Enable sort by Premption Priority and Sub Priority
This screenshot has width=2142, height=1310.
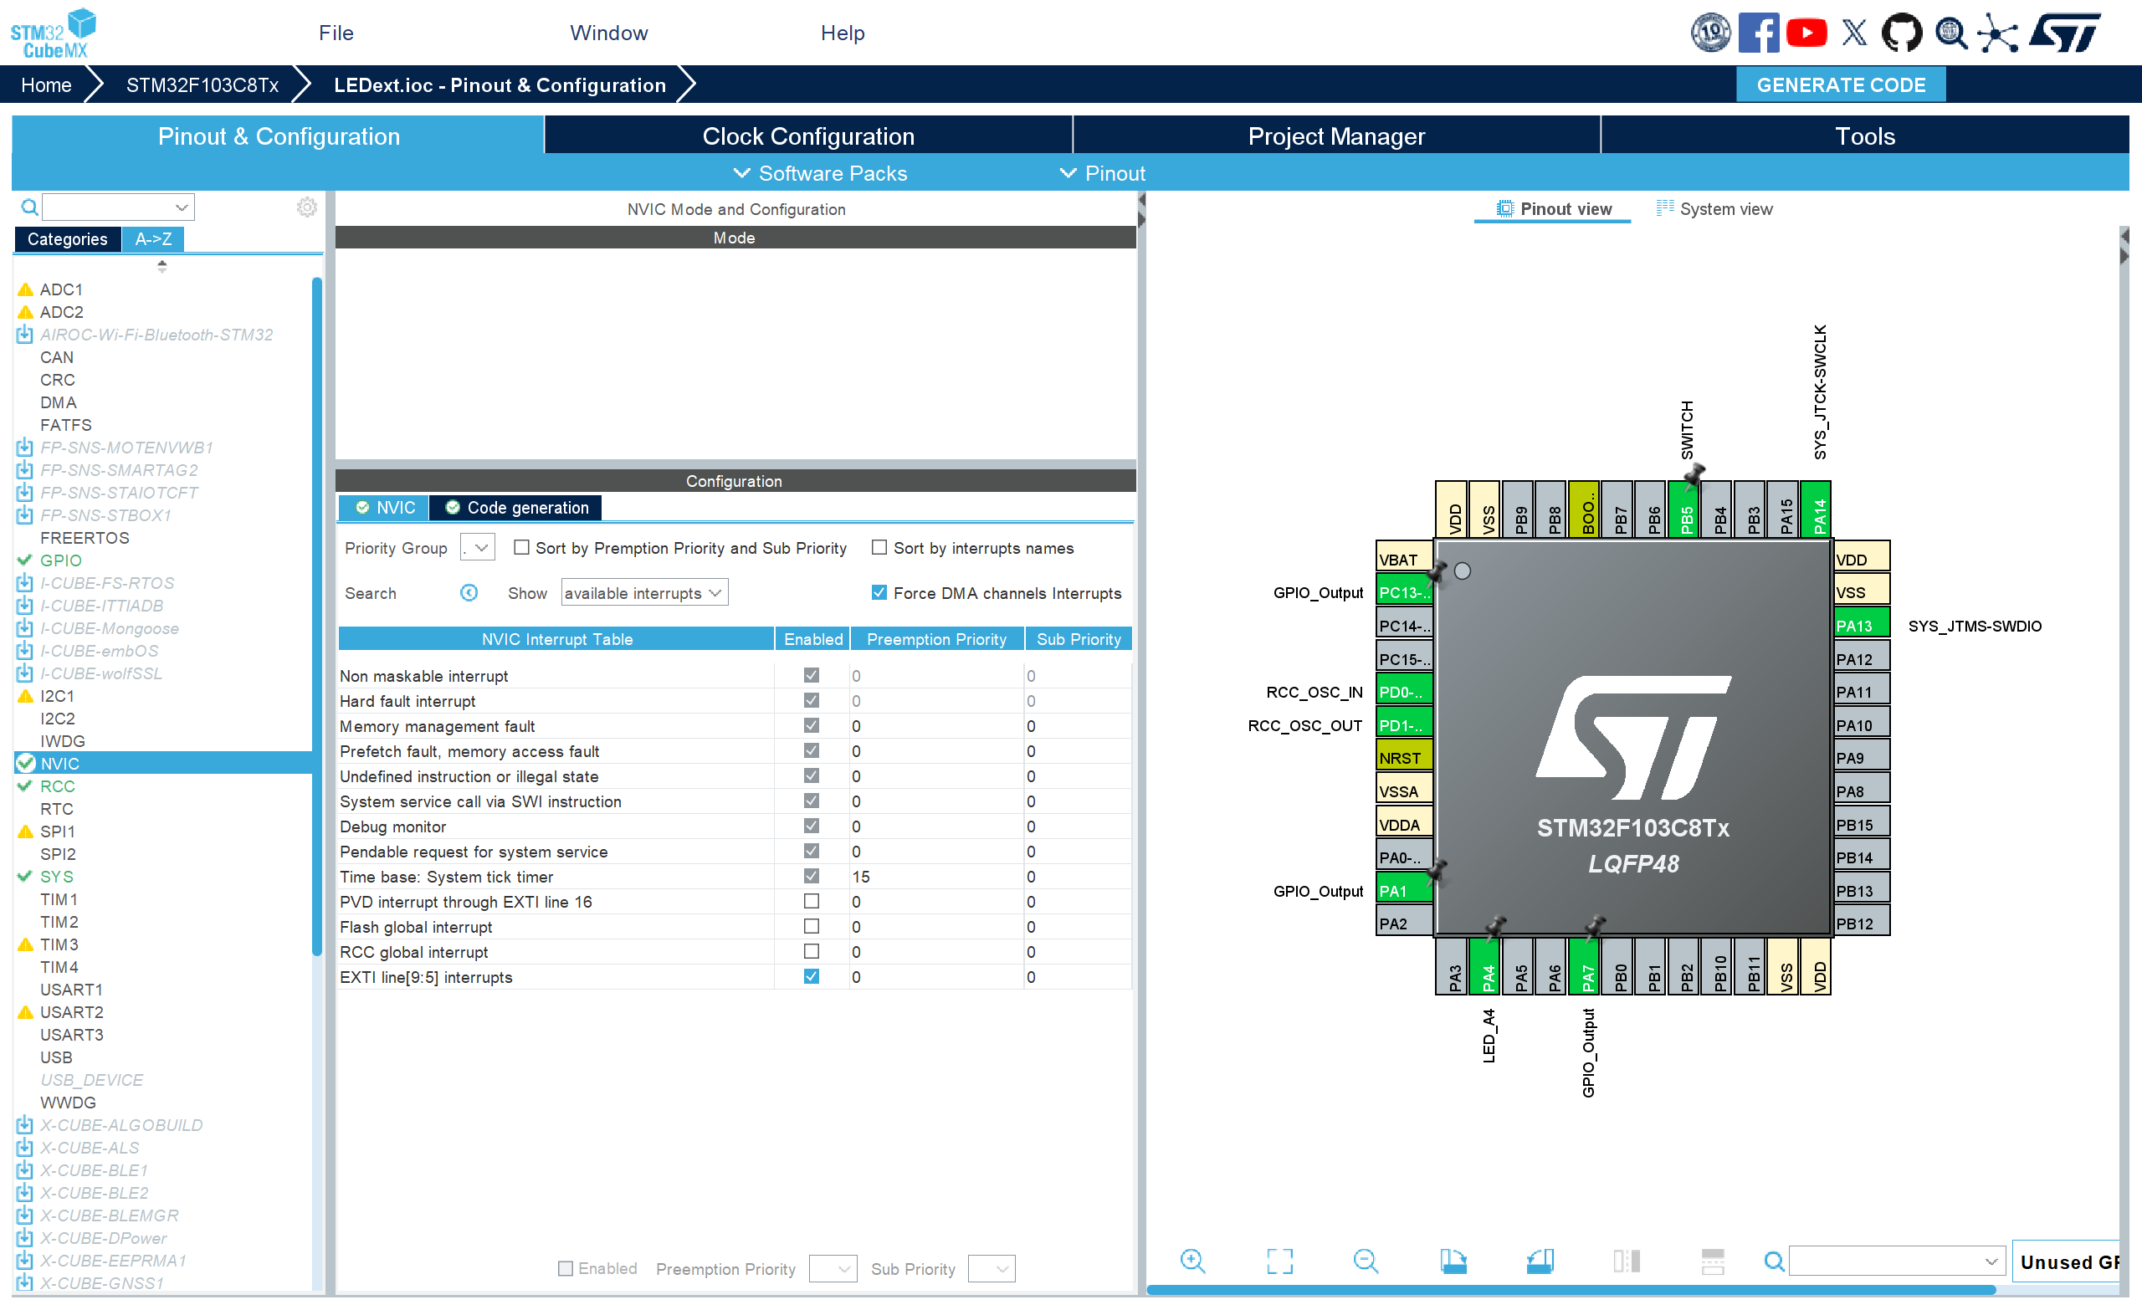521,548
